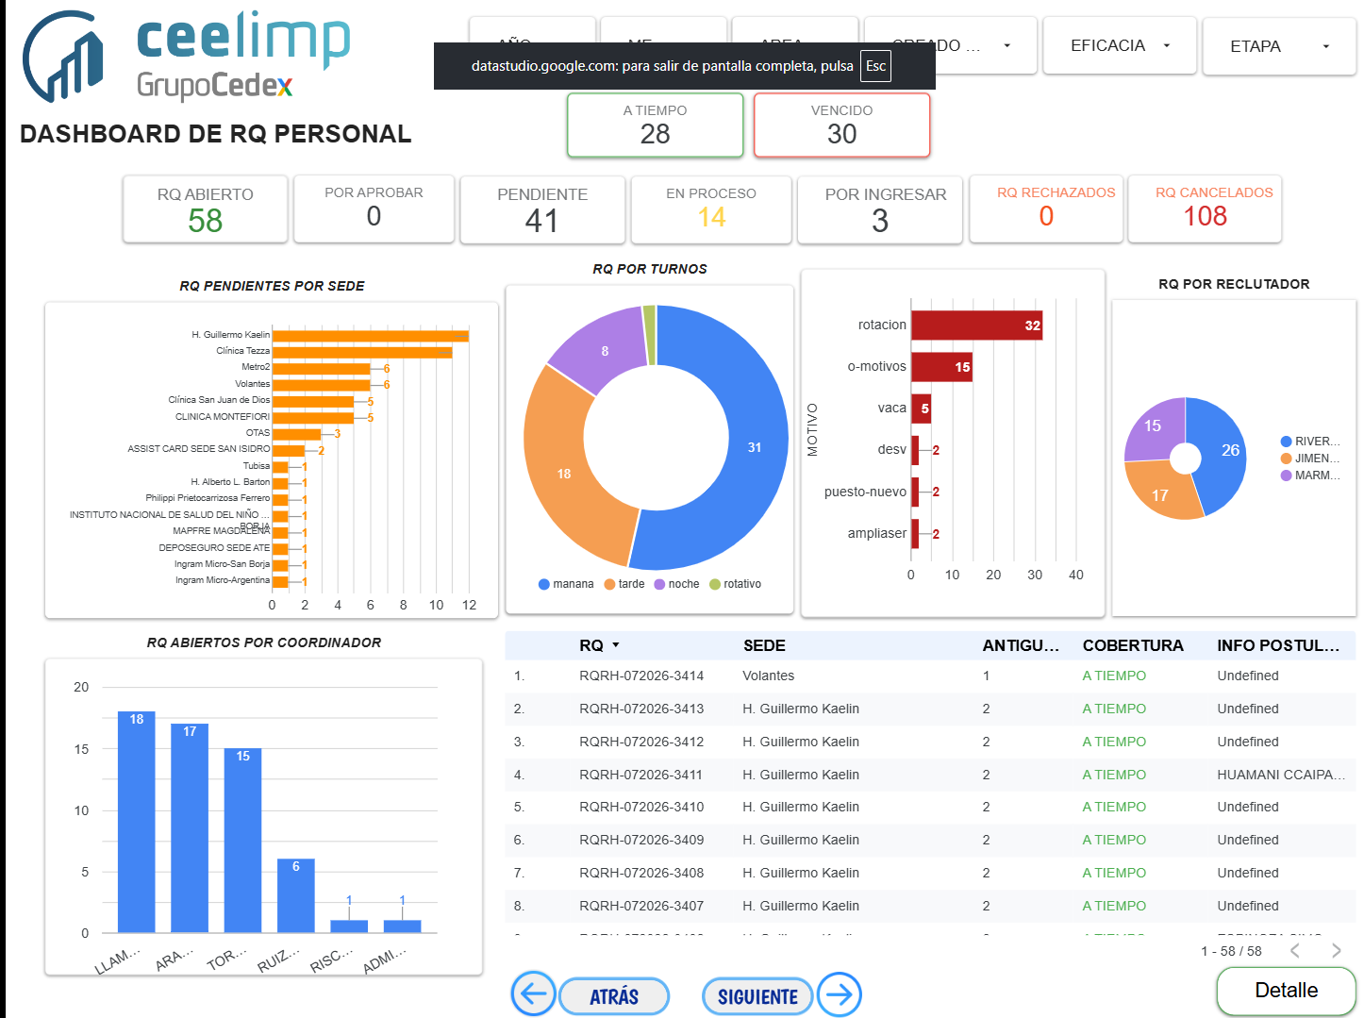Click the JIMEN legend dot in recruiter chart
The height and width of the screenshot is (1018, 1364).
1286,459
